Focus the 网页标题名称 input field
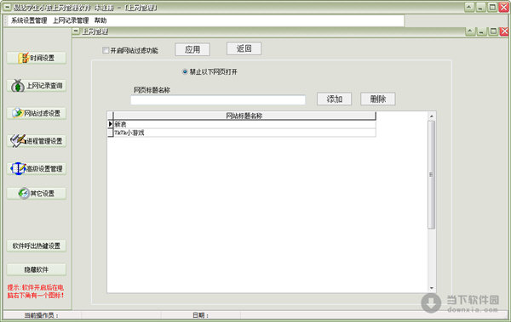Image resolution: width=511 pixels, height=322 pixels. click(218, 100)
